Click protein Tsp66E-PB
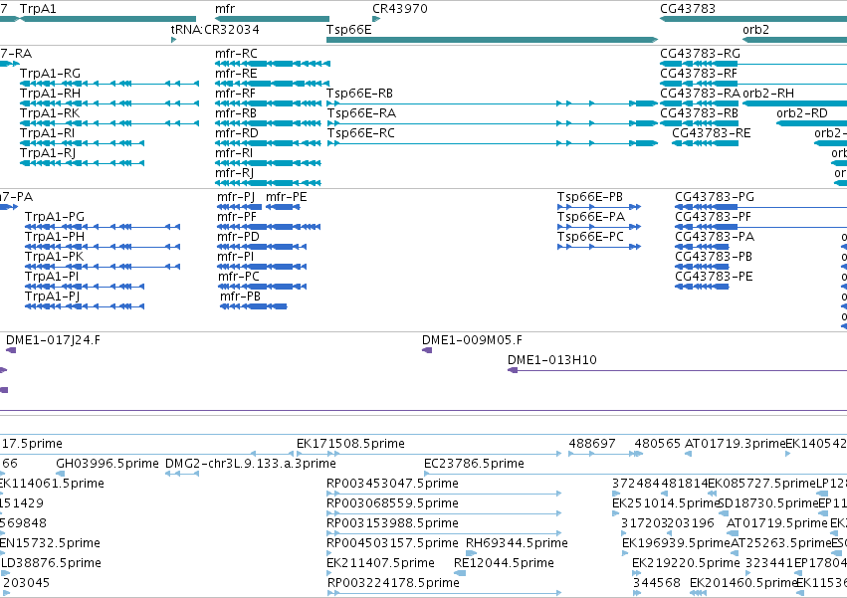The width and height of the screenshot is (847, 598). [590, 197]
